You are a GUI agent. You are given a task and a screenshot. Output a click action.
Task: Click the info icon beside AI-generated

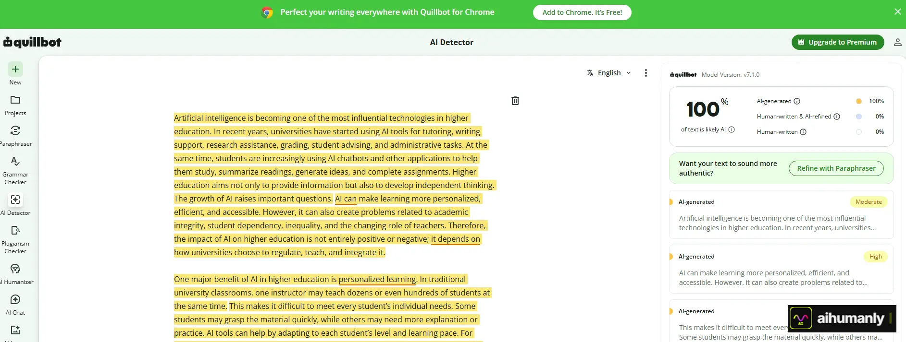coord(797,101)
